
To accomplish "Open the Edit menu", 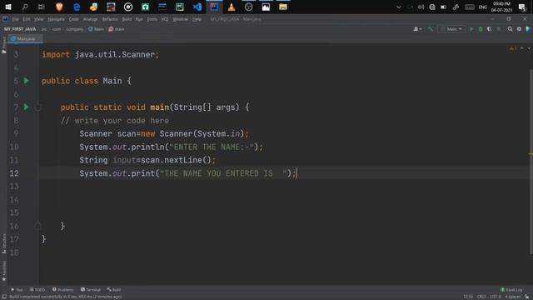I will point(27,19).
